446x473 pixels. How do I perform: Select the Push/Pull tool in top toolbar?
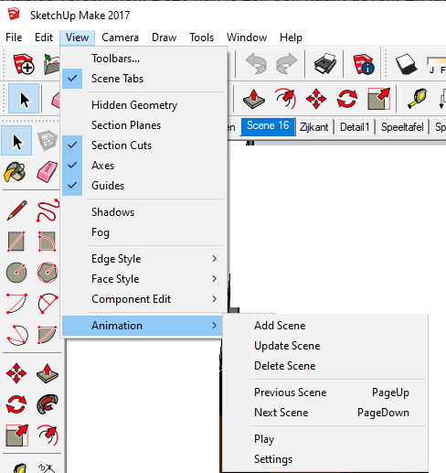click(x=254, y=99)
